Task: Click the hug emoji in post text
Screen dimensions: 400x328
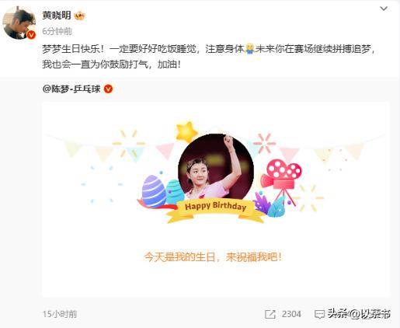Action: (249, 49)
